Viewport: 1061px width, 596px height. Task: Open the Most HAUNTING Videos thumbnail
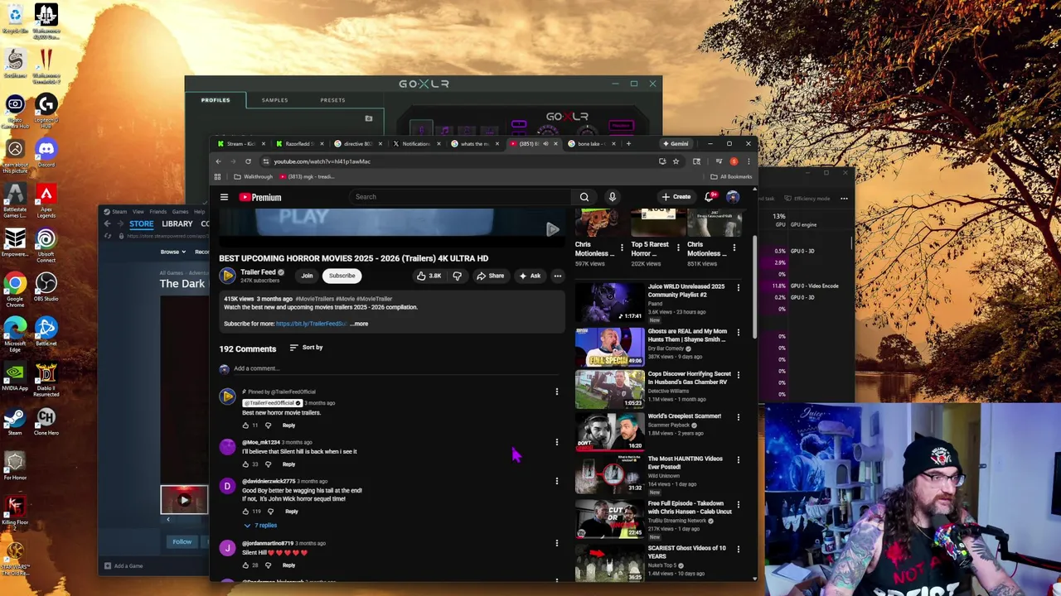[x=609, y=473]
